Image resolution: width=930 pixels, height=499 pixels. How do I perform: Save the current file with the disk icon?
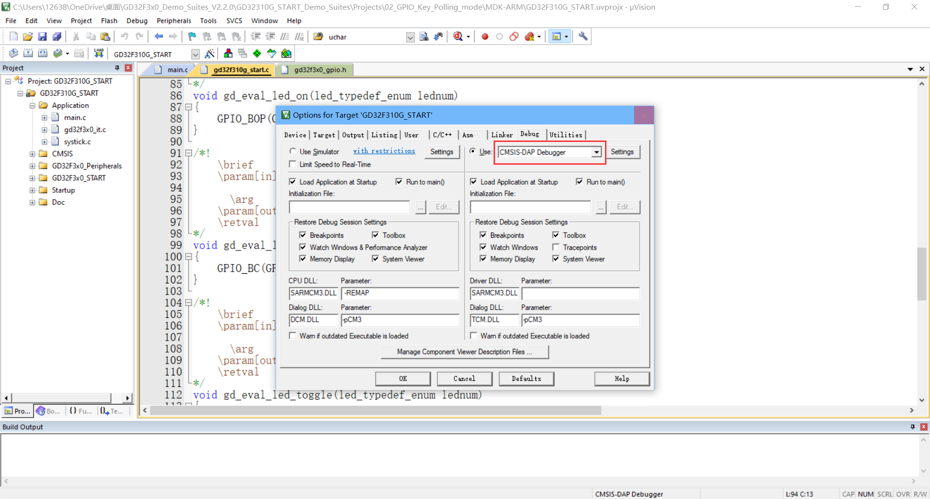coord(43,36)
